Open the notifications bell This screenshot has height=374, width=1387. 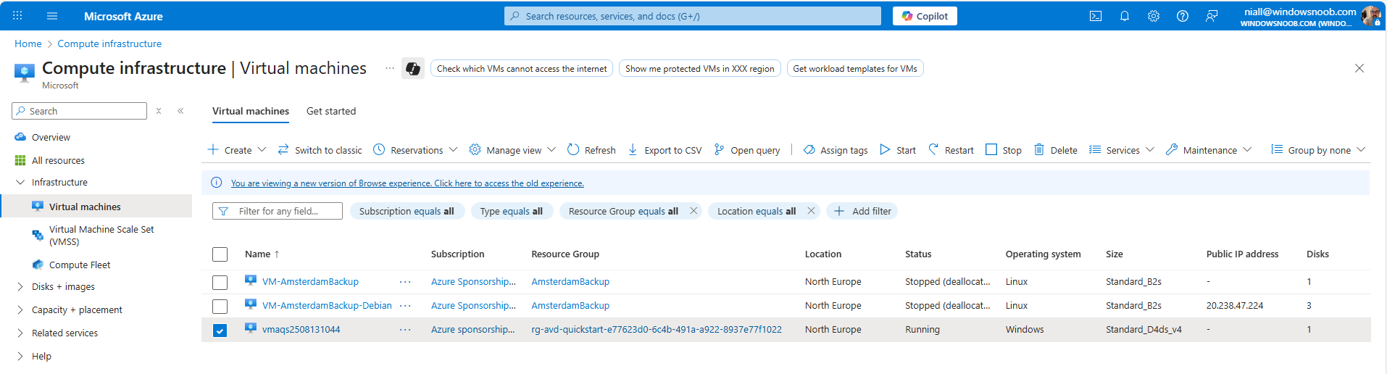pos(1124,16)
